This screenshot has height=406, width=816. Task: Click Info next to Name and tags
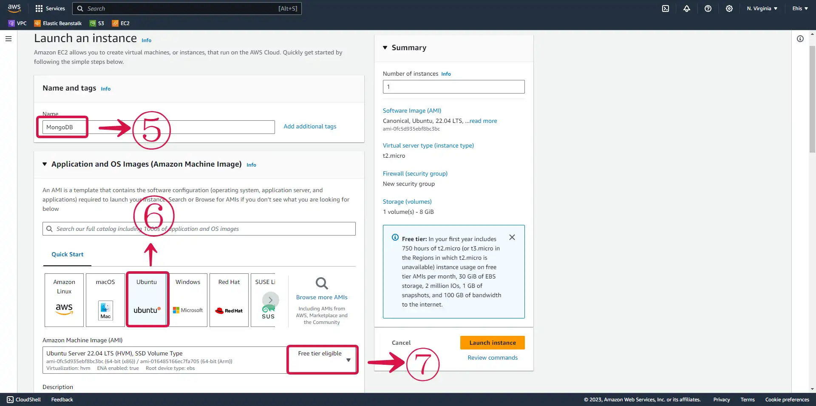tap(105, 89)
